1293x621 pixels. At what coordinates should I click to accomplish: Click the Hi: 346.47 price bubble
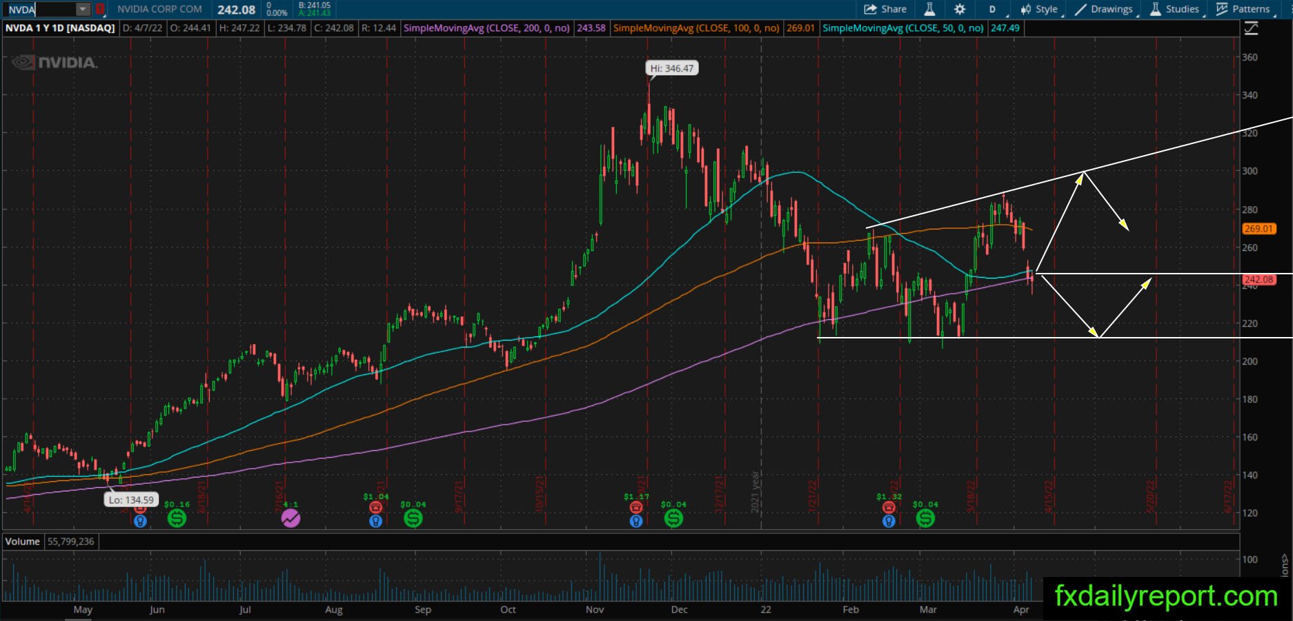672,68
